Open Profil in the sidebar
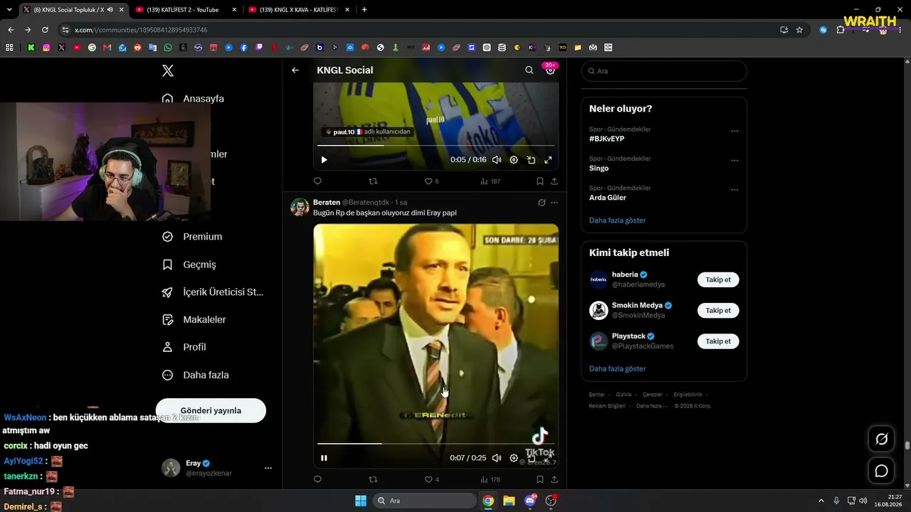The width and height of the screenshot is (911, 512). coord(184,347)
